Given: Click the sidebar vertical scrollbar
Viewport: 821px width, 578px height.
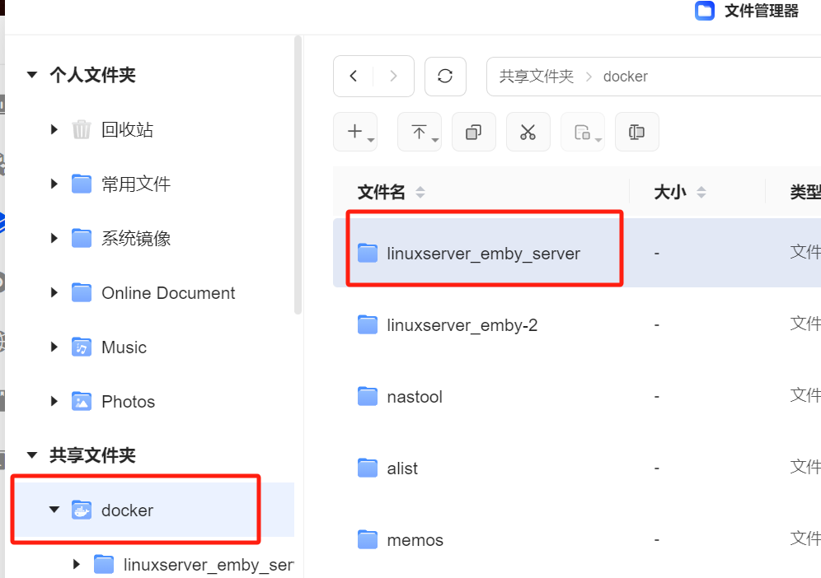Looking at the screenshot, I should (298, 175).
